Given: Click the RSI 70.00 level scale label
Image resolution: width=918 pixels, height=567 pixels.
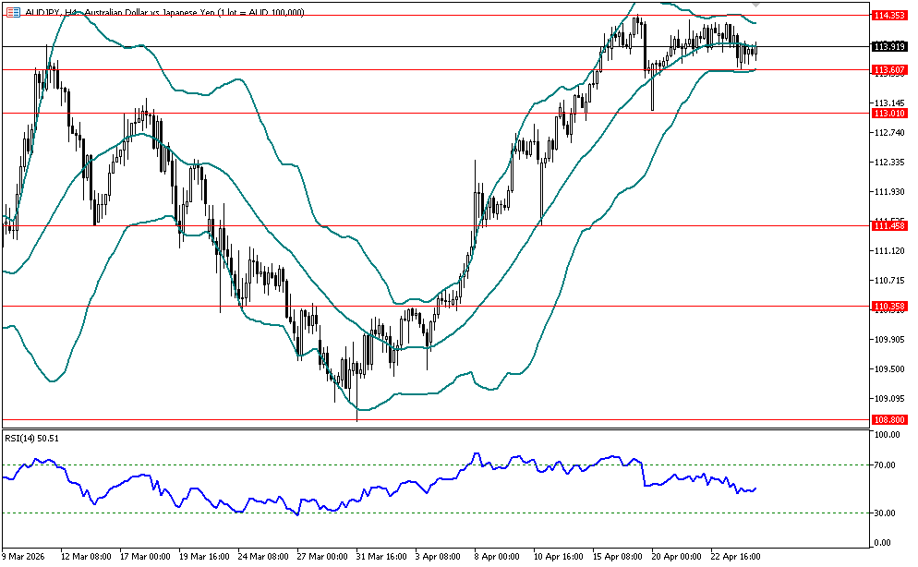Looking at the screenshot, I should click(885, 465).
